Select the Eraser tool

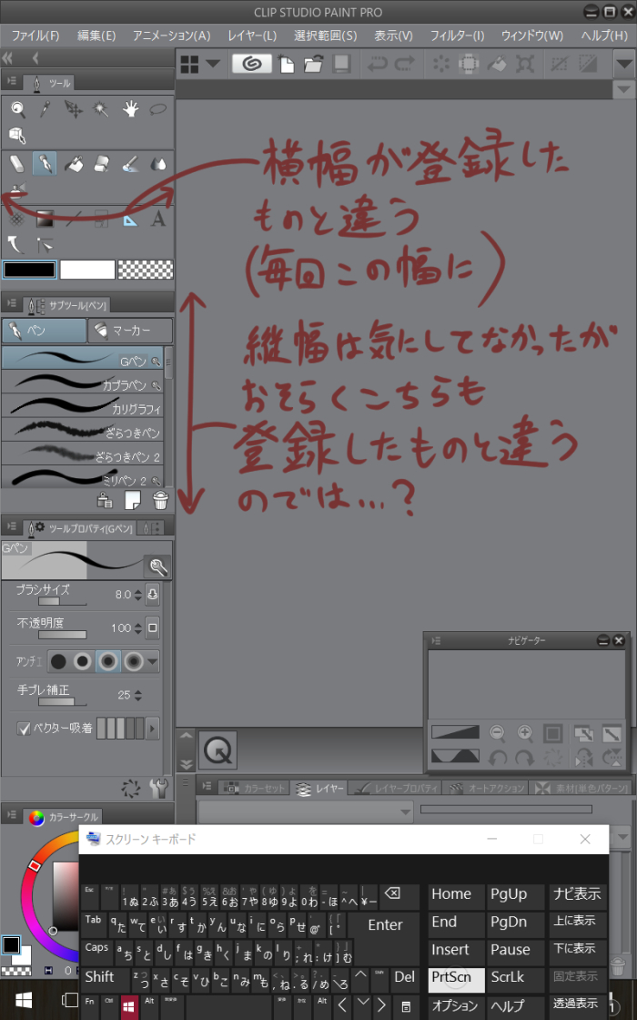point(101,163)
